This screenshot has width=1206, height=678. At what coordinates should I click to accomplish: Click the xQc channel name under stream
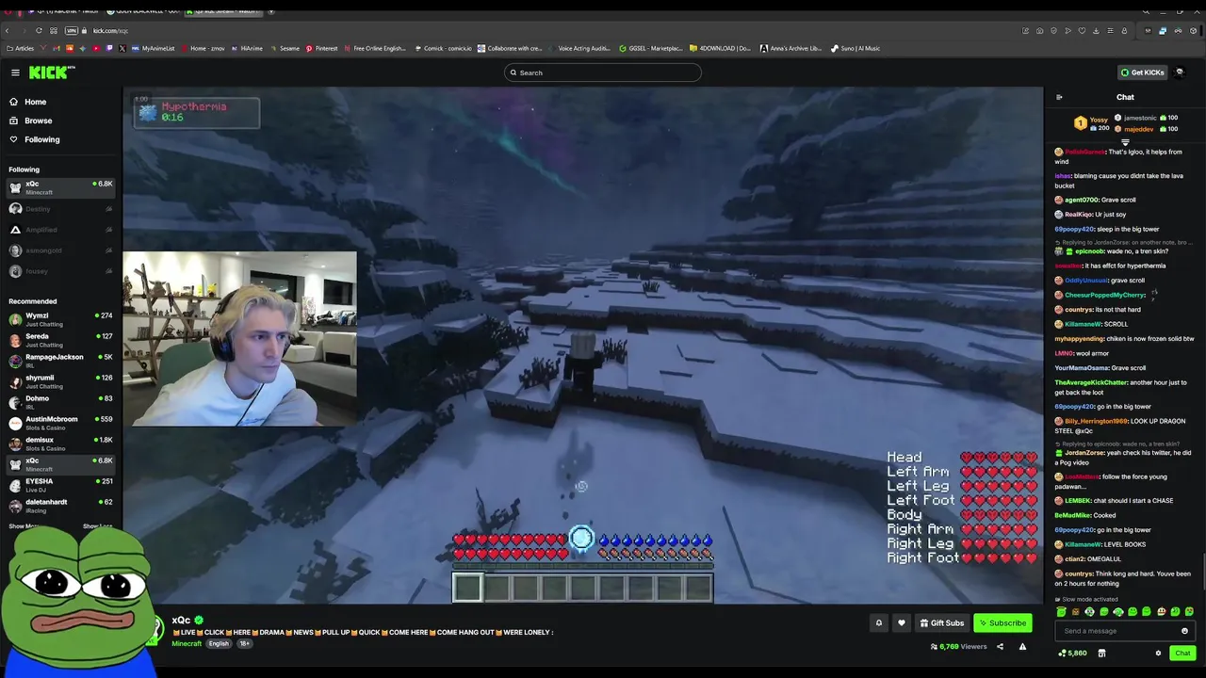pos(181,621)
